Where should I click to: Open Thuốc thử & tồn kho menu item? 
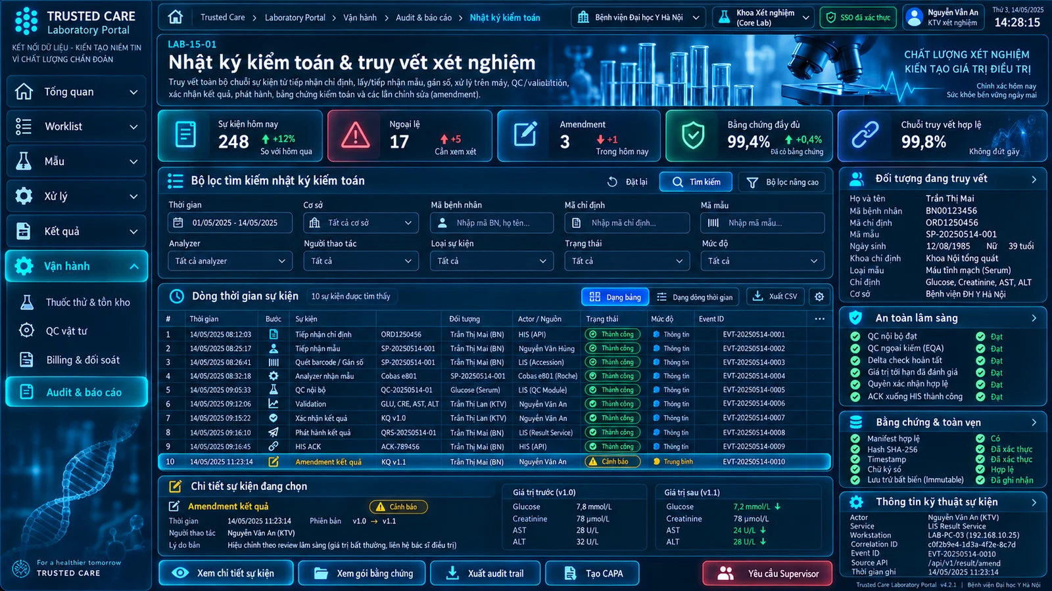[x=77, y=302]
